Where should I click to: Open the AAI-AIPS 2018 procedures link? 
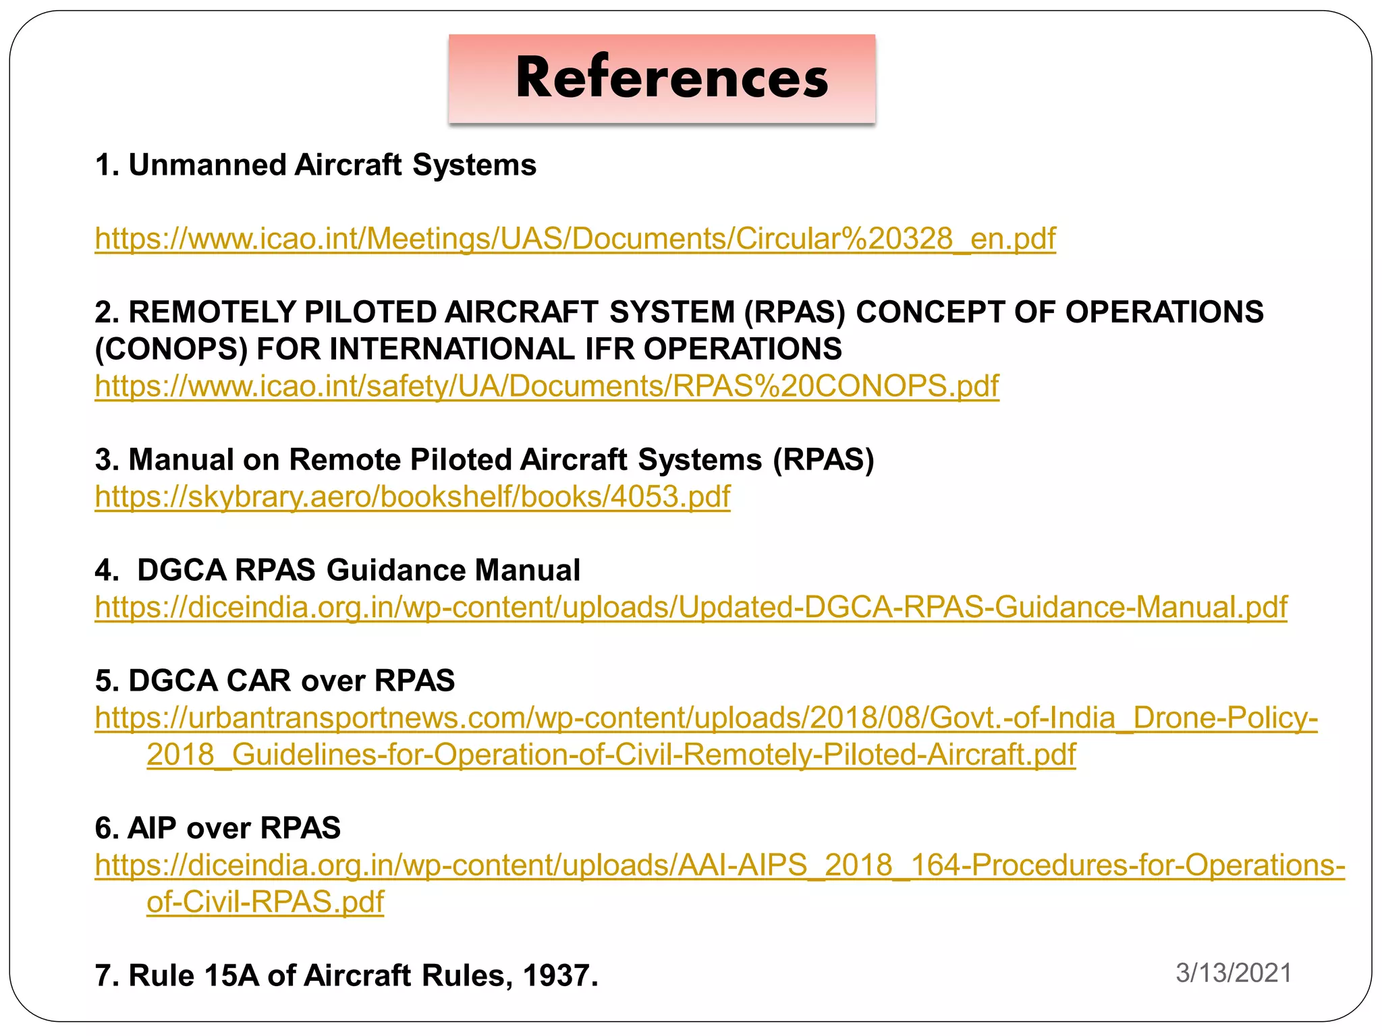(720, 884)
